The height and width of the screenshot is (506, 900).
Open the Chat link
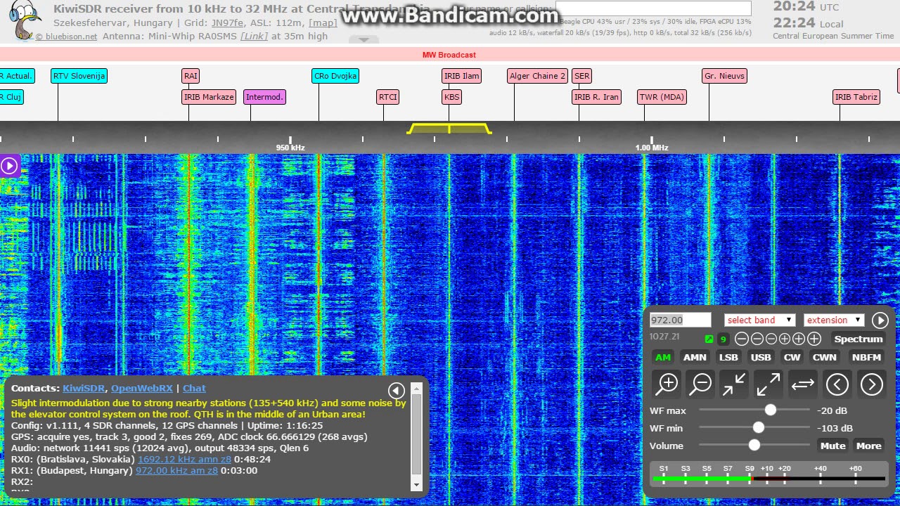194,388
